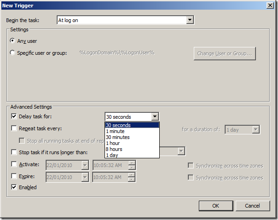Tick the Activate checkbox
This screenshot has width=278, height=220.
[13, 164]
